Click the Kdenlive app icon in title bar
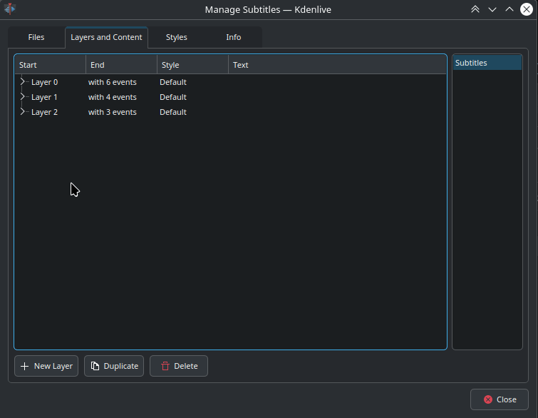 (x=10, y=9)
